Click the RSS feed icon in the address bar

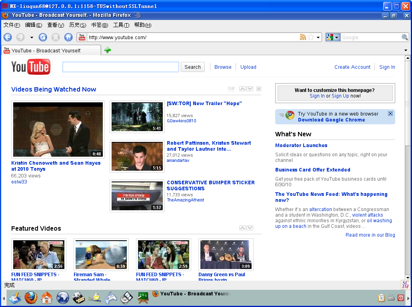[x=303, y=37]
